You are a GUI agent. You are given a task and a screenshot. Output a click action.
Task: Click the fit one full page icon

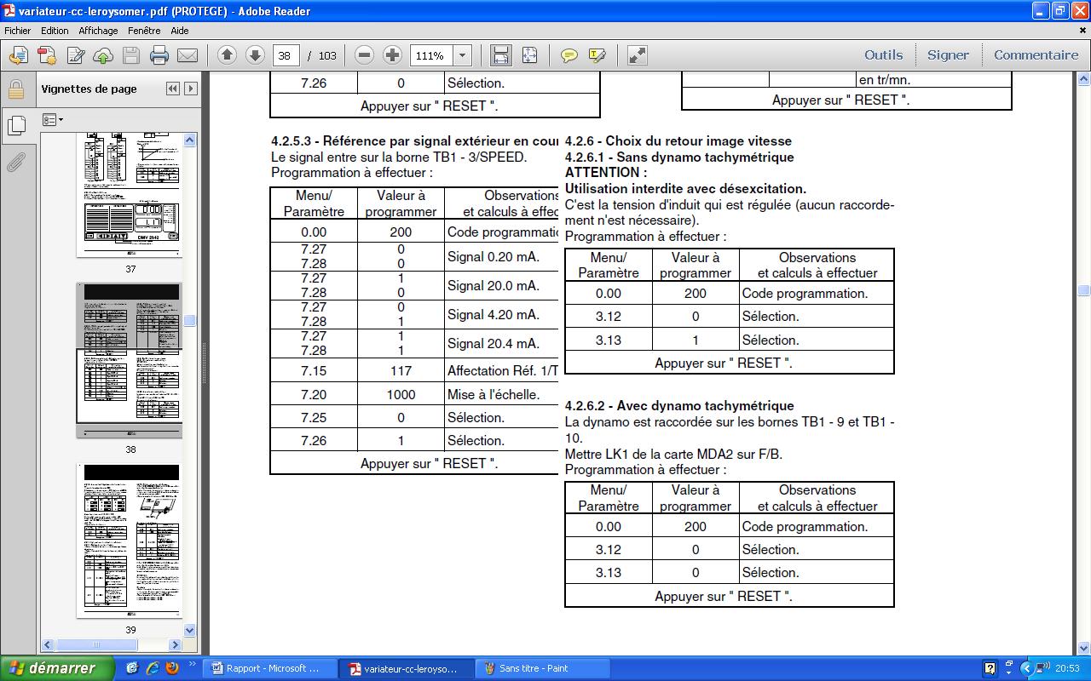click(x=529, y=55)
